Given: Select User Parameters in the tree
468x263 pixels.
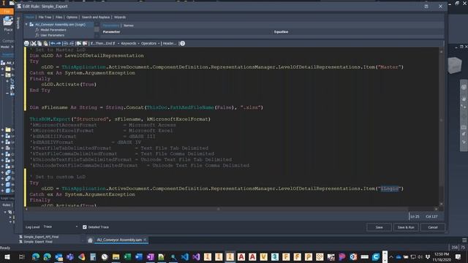Looking at the screenshot, I should 52,35.
